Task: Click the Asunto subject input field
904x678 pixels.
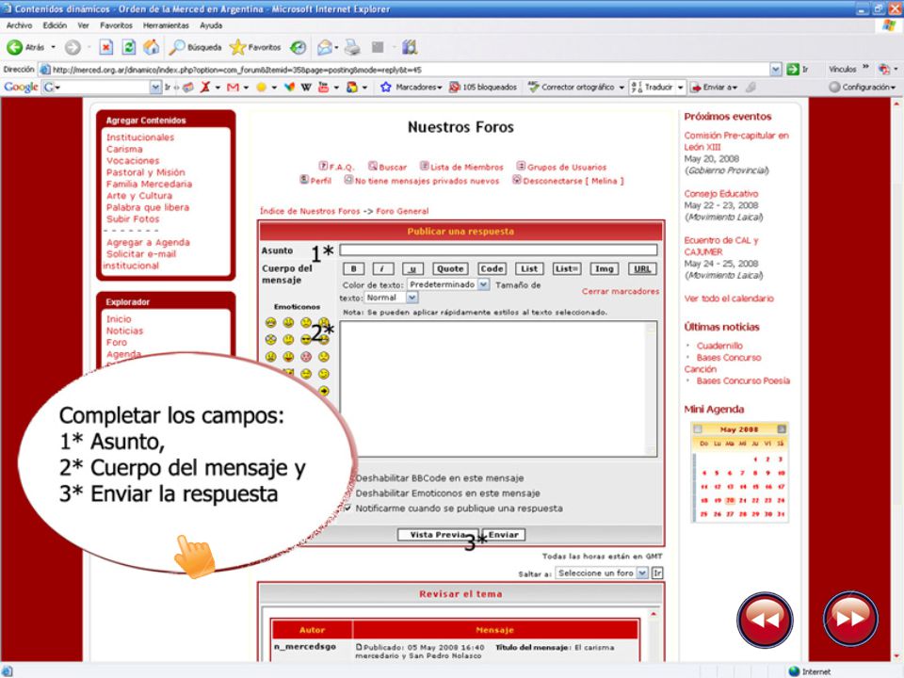Action: coord(498,250)
